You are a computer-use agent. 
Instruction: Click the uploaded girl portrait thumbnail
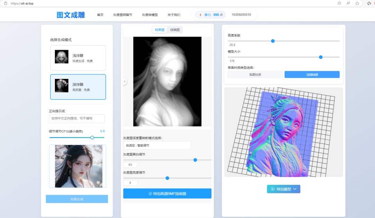tap(79, 166)
